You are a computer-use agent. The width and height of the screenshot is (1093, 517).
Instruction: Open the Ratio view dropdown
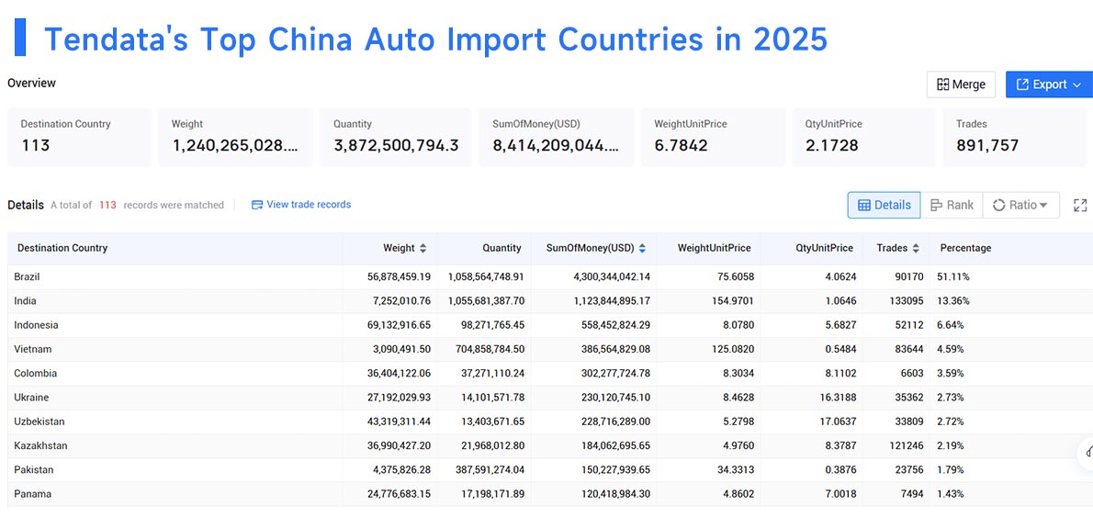[x=1020, y=205]
